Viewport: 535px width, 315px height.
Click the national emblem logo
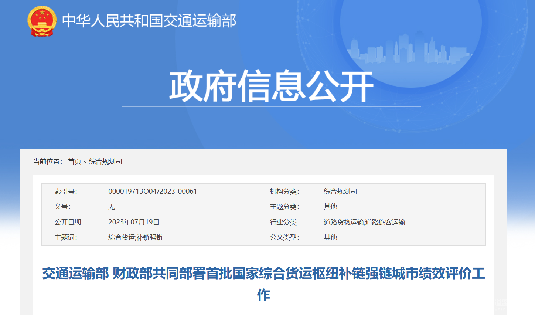coord(42,21)
